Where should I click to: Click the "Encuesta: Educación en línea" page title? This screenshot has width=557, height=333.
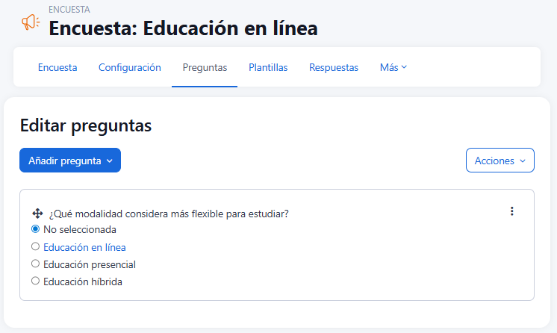(x=183, y=28)
